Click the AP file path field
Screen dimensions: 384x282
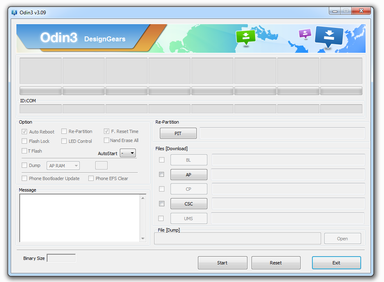coord(288,174)
